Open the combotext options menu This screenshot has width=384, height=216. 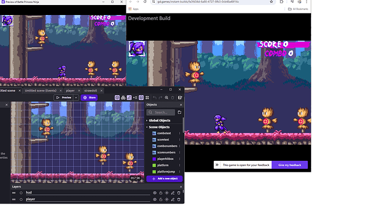point(180,133)
